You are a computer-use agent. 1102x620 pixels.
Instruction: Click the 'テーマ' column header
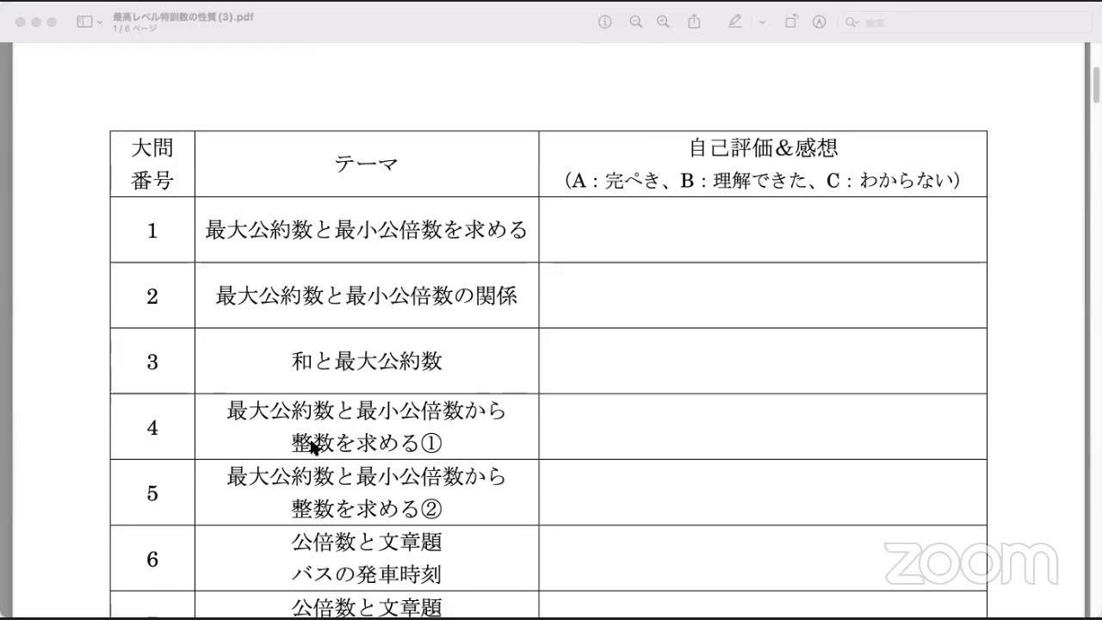pos(367,164)
